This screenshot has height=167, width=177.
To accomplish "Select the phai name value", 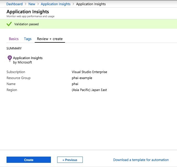I will coord(75,84).
